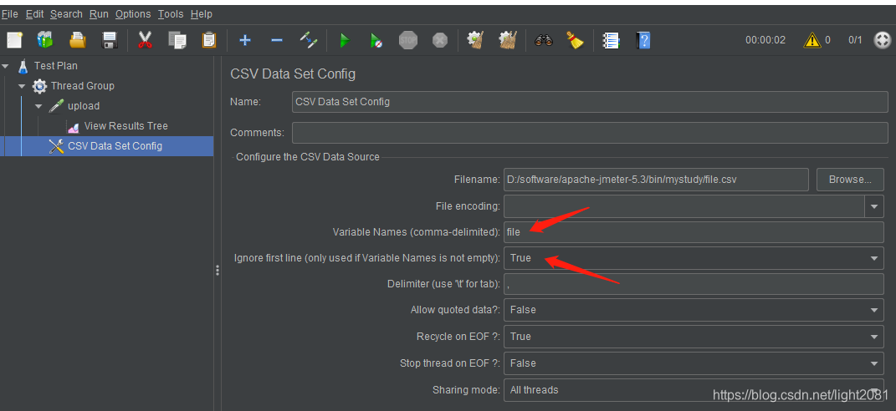
Task: Open the Function Helper list icon
Action: [x=611, y=40]
